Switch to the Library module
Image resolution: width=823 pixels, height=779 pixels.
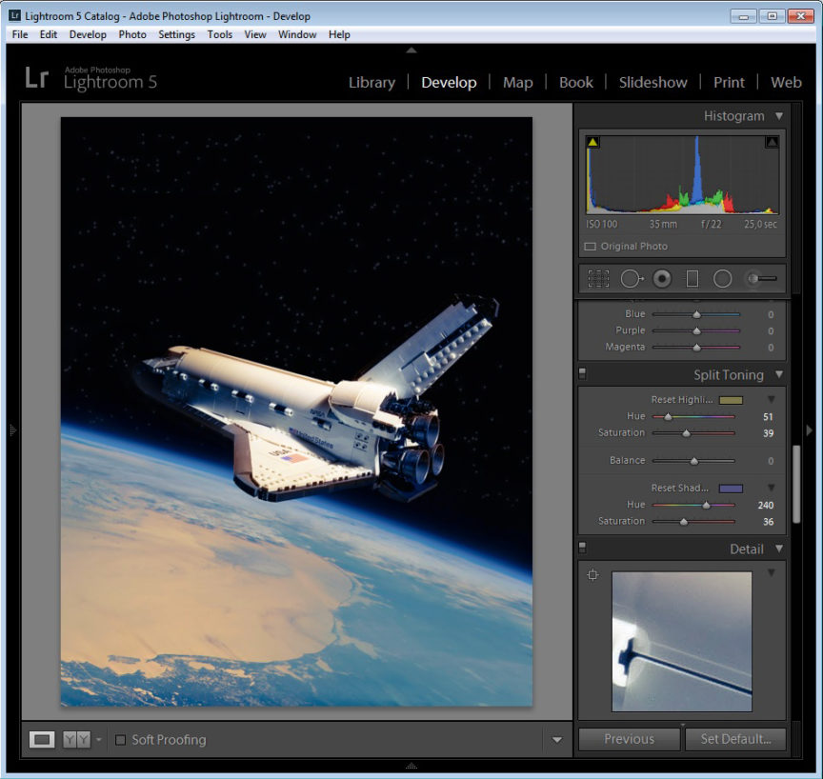pyautogui.click(x=371, y=83)
